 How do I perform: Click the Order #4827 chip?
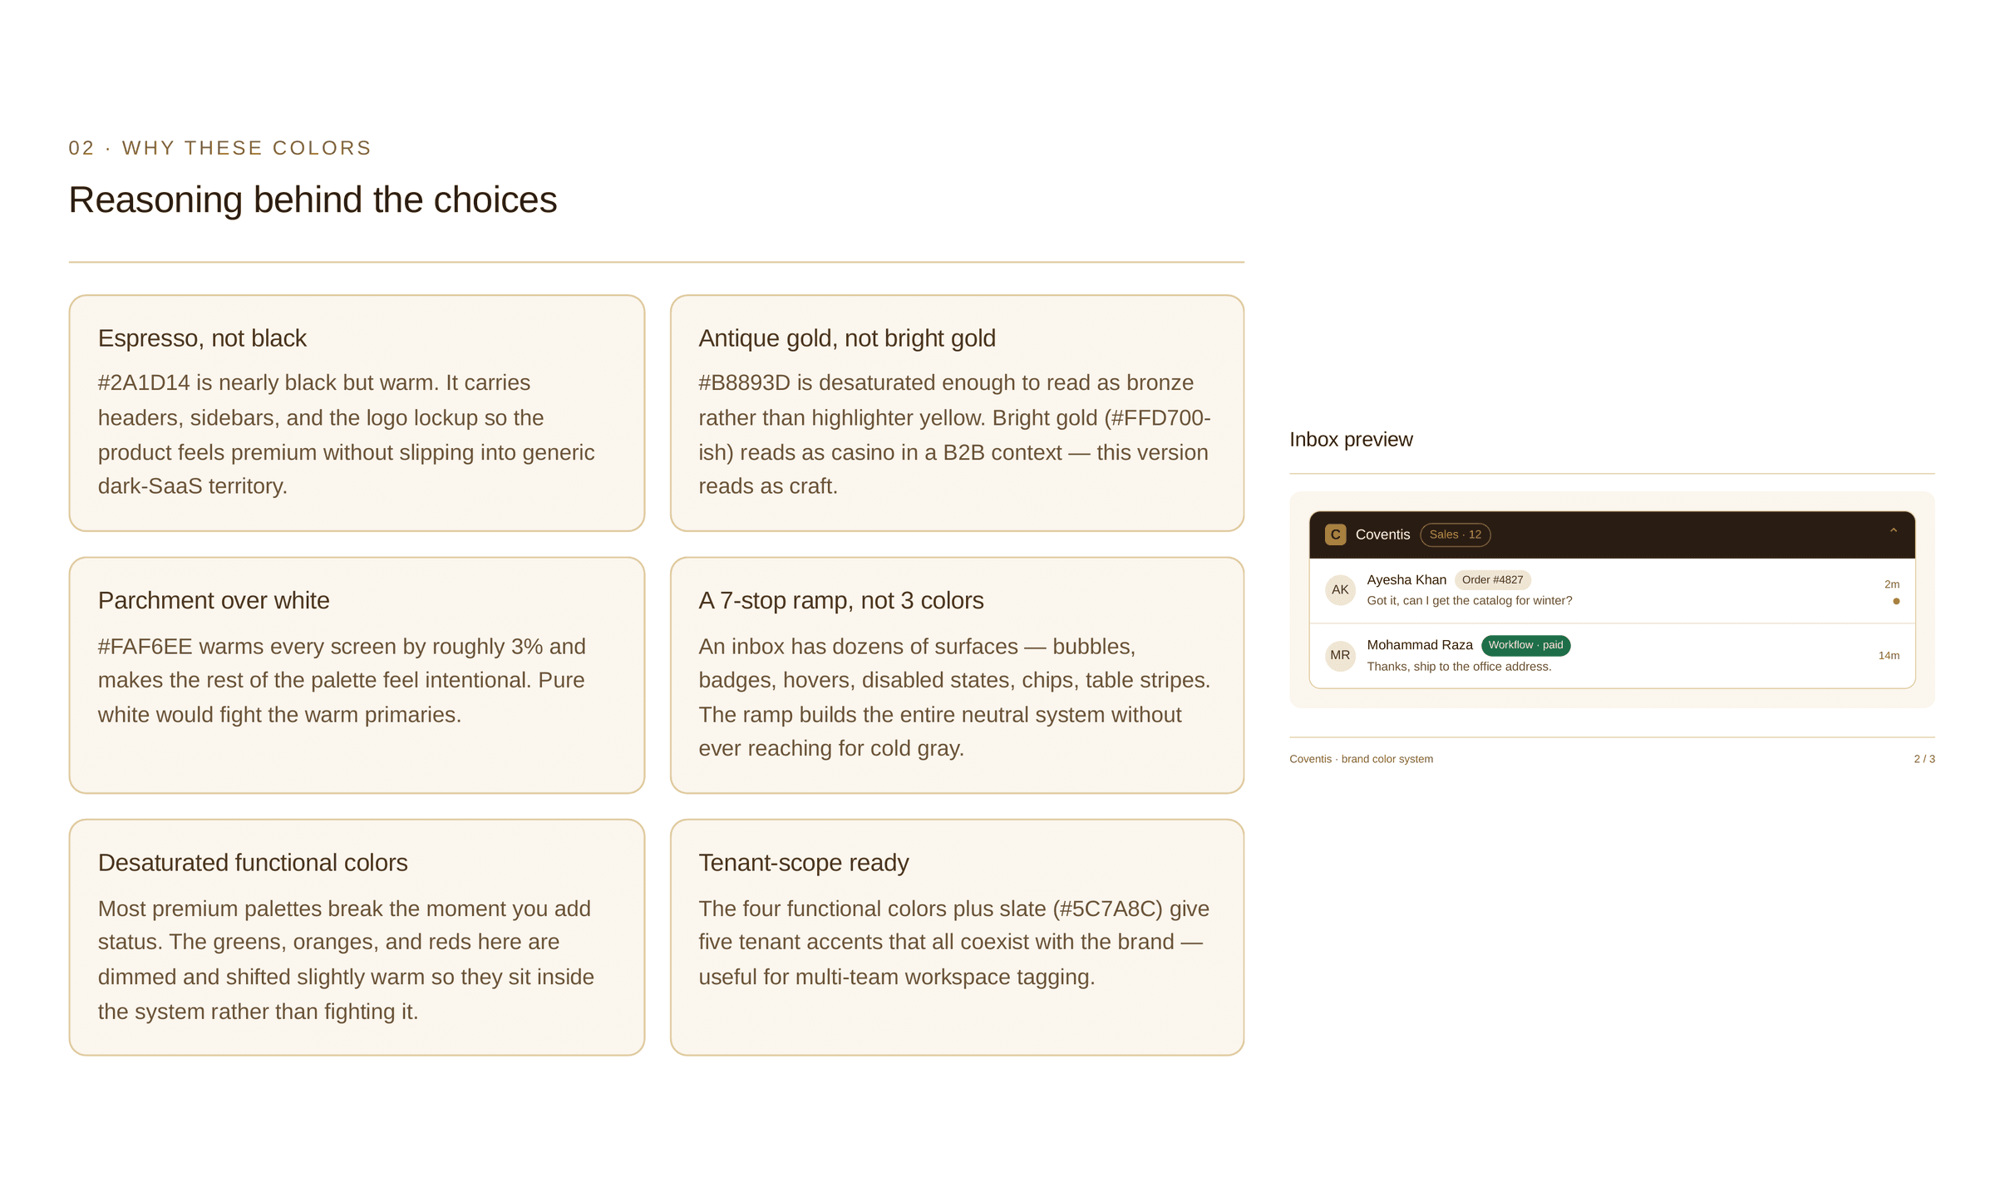click(x=1492, y=580)
